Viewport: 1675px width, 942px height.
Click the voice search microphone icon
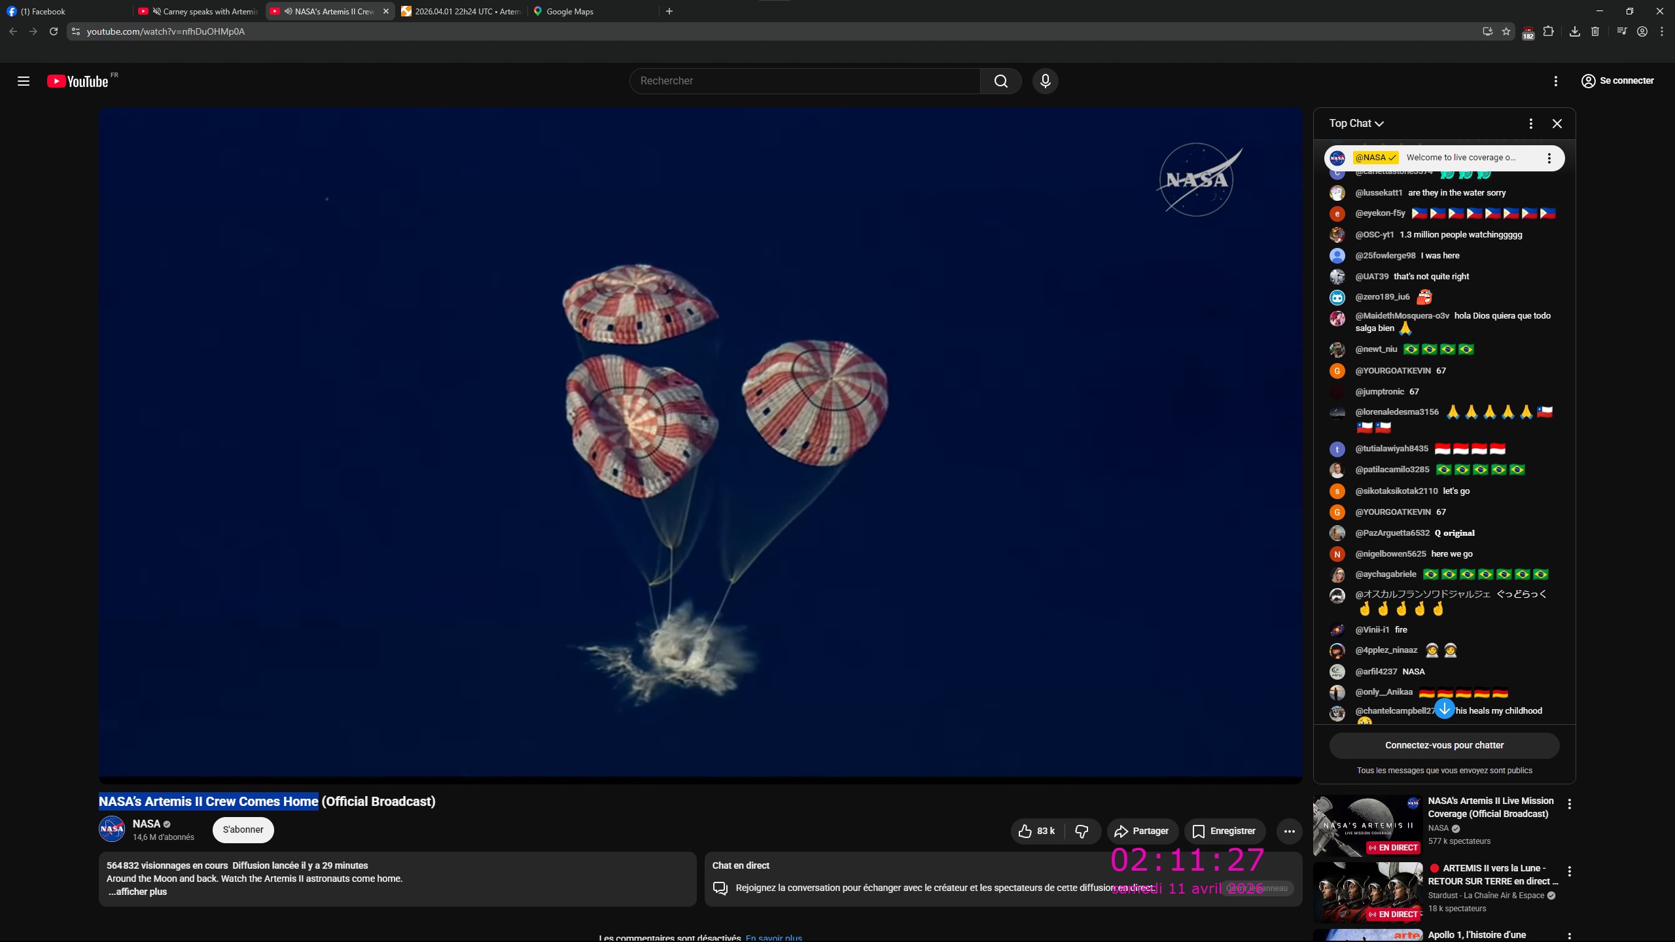point(1045,81)
